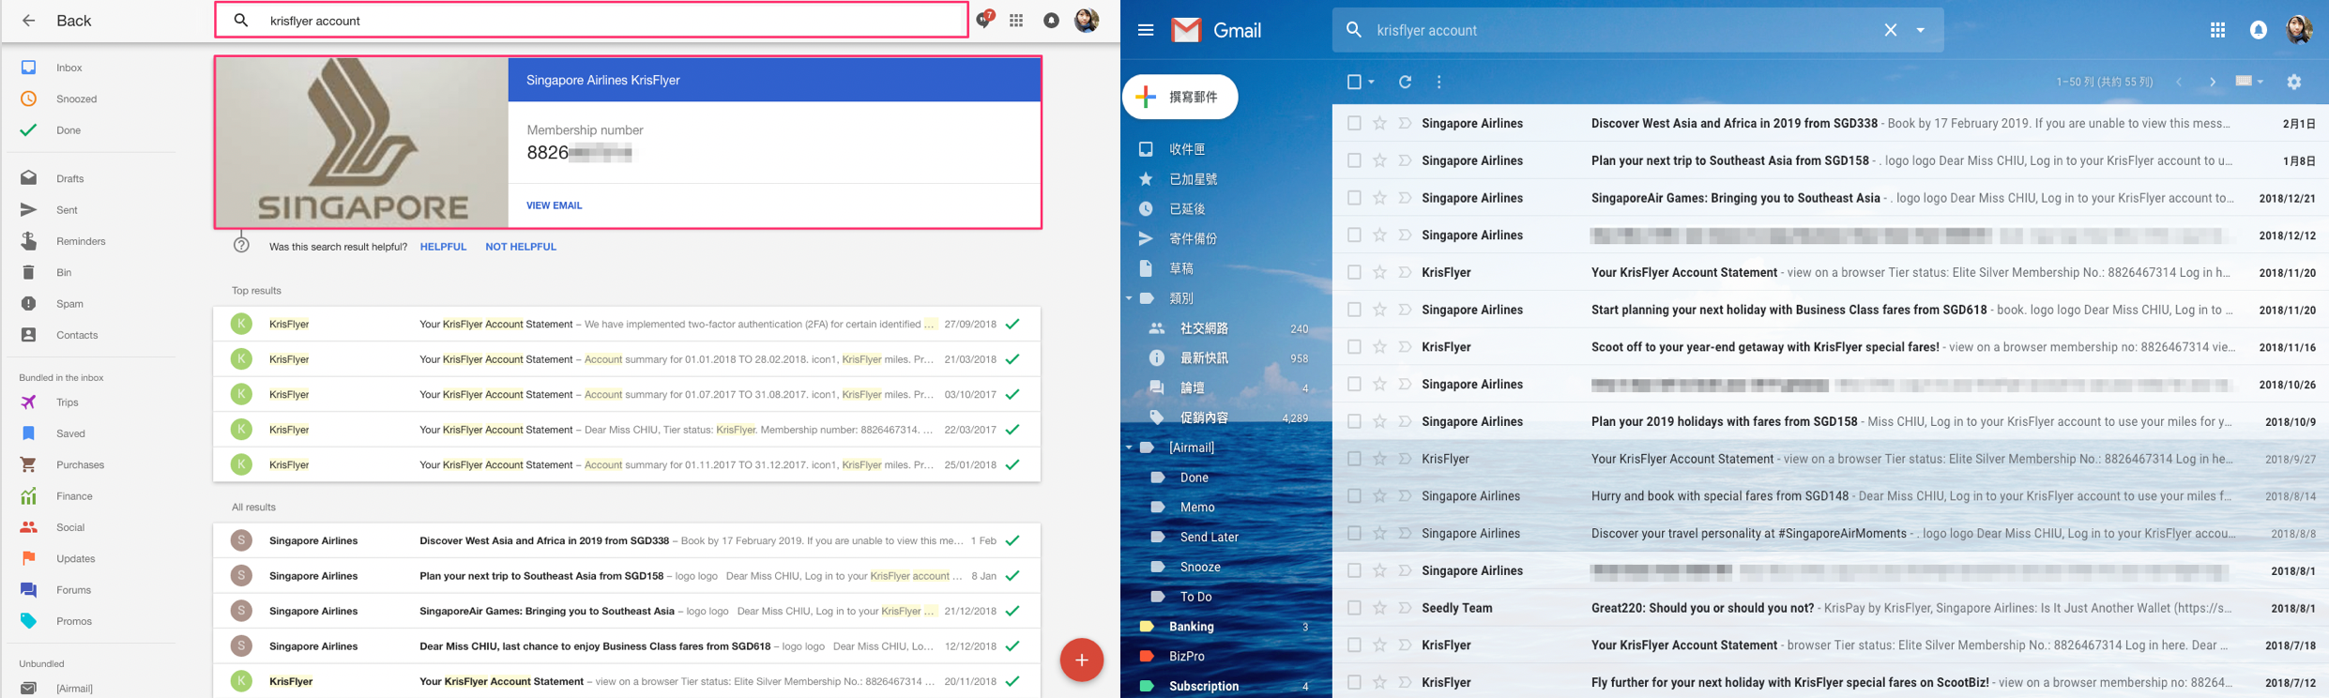Open Finance bundle in Inbox sidebar

(x=74, y=496)
